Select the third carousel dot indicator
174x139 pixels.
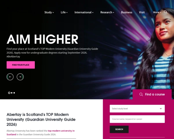pyautogui.click(x=14, y=93)
